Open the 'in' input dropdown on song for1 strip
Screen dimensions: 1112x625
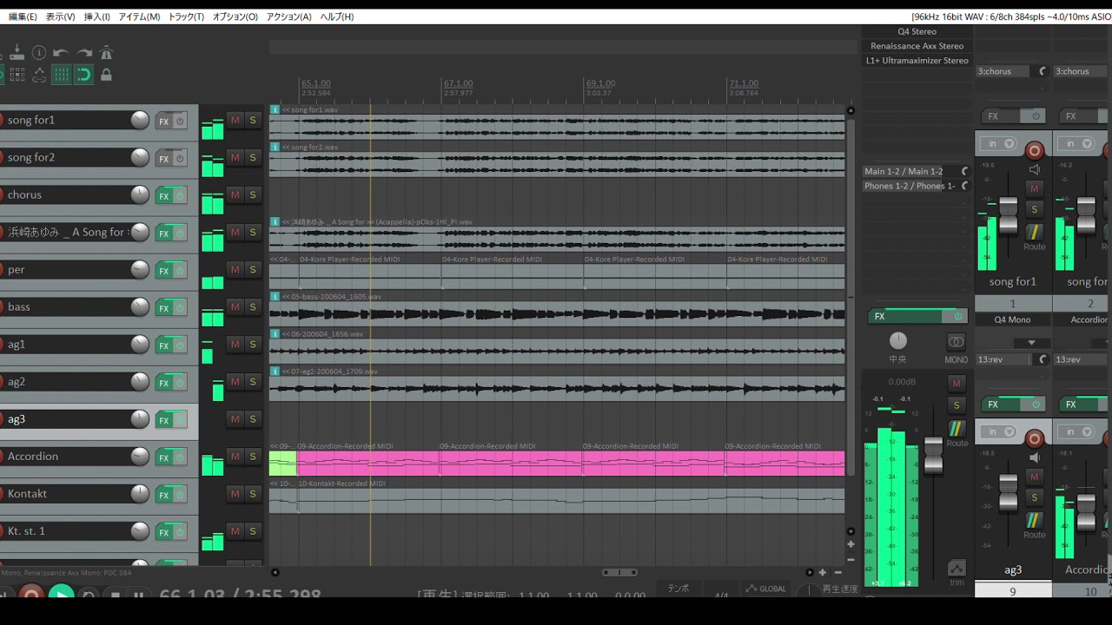point(999,144)
